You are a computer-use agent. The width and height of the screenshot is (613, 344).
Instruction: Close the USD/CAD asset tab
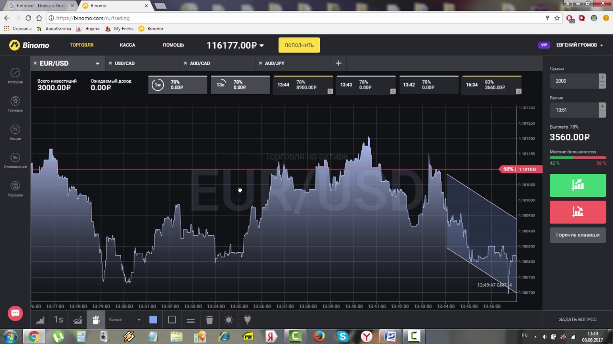[x=110, y=63]
